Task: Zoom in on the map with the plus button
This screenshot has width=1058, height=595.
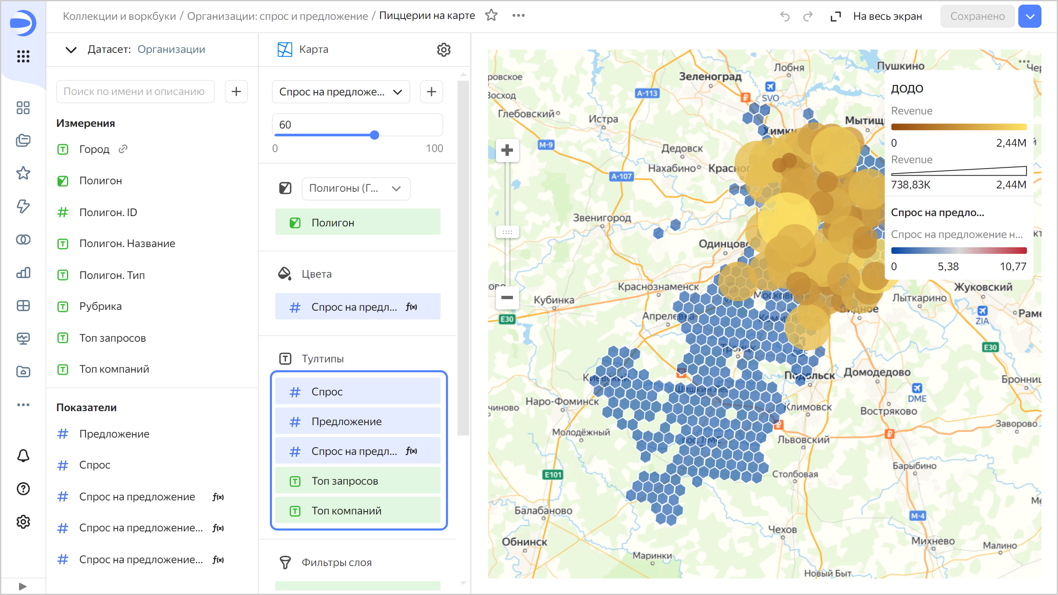Action: 507,150
